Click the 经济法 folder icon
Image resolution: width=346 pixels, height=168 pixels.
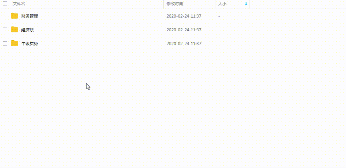(x=14, y=30)
